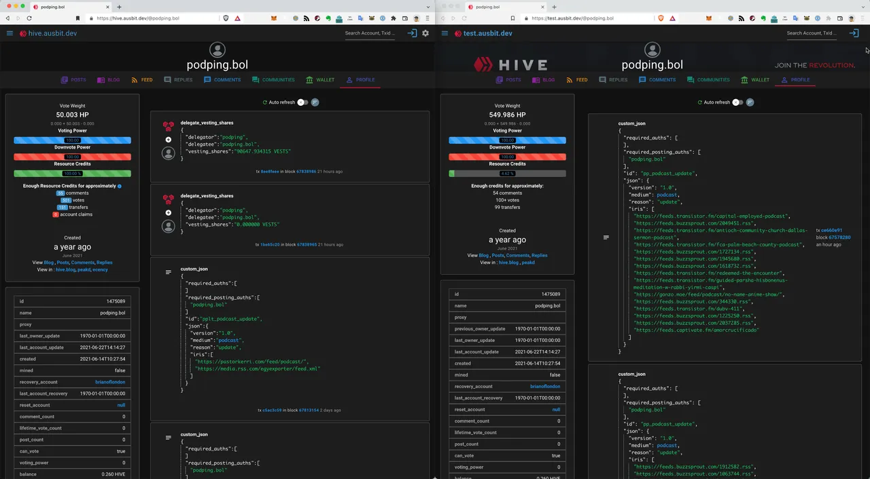
Task: Click recovery account brianoflondon in right window
Action: click(x=545, y=387)
